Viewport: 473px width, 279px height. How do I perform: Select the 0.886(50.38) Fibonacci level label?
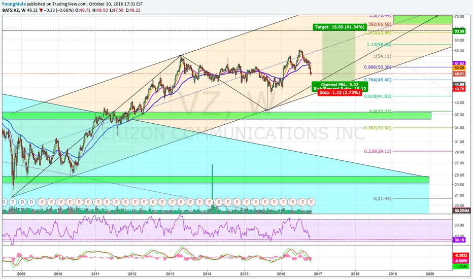point(378,67)
